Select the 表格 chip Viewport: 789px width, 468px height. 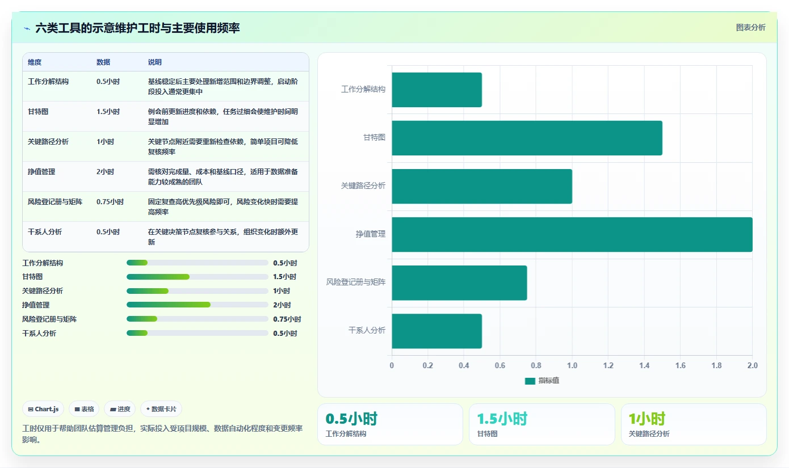click(84, 409)
